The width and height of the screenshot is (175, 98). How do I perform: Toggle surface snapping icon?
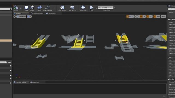coord(139,17)
